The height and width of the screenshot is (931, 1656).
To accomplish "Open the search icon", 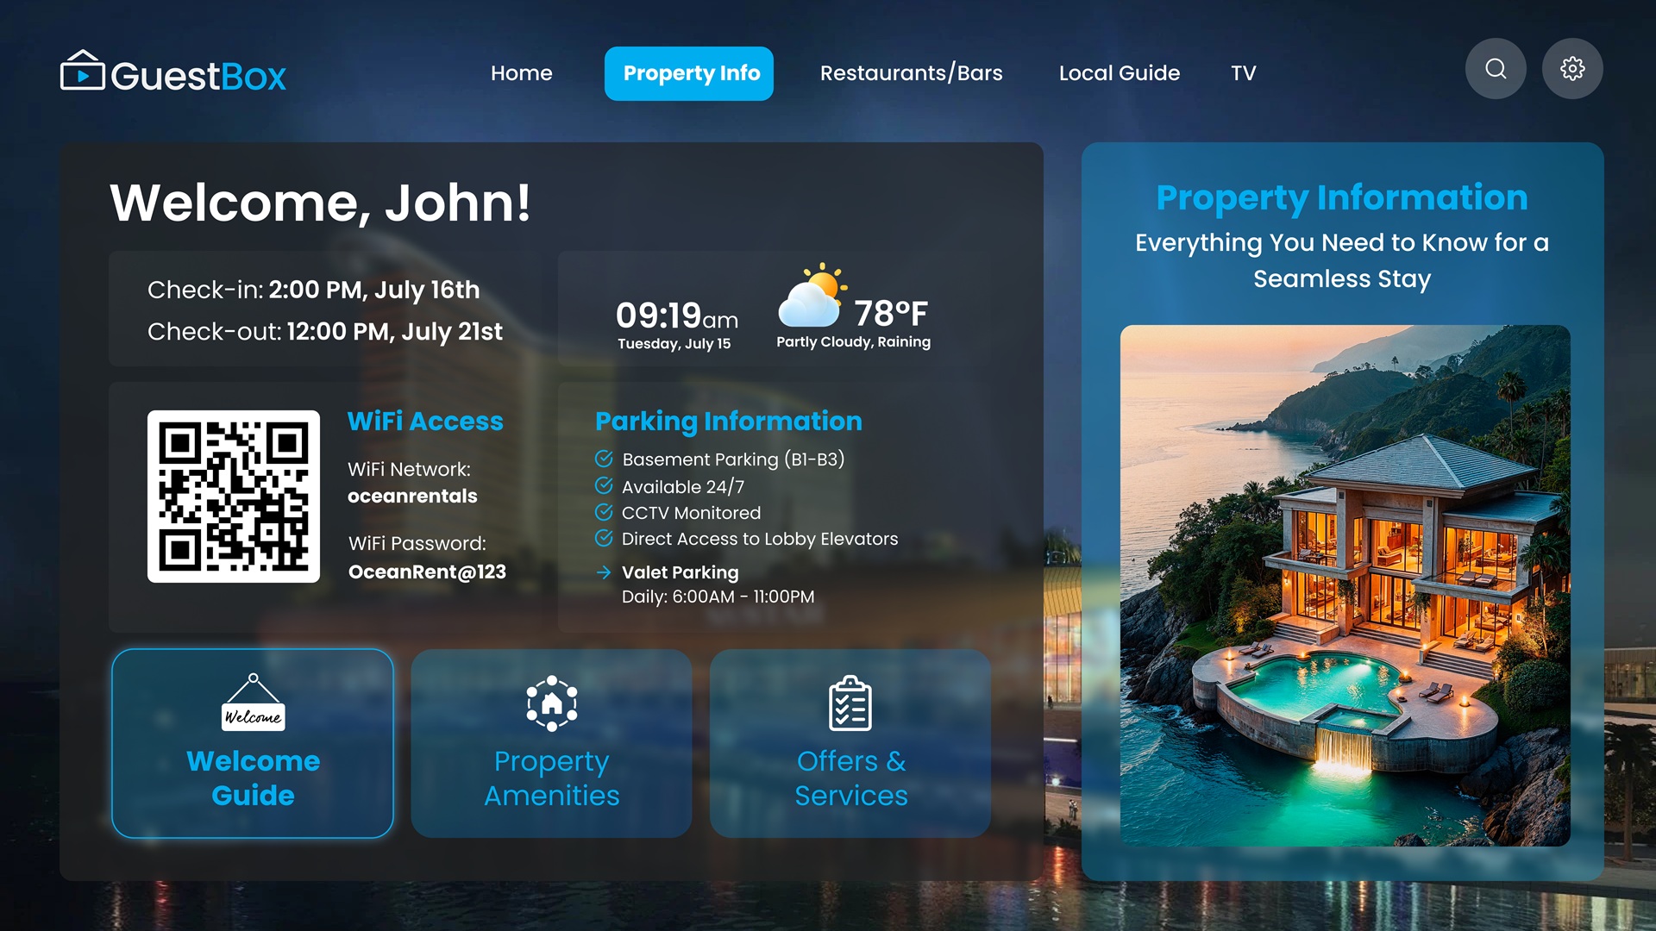I will pyautogui.click(x=1496, y=68).
